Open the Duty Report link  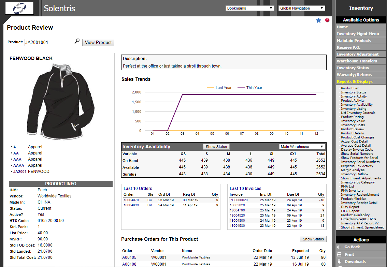(350, 207)
